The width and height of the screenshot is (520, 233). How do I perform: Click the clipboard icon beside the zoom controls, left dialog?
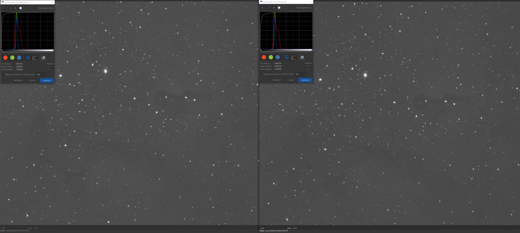coord(20,8)
